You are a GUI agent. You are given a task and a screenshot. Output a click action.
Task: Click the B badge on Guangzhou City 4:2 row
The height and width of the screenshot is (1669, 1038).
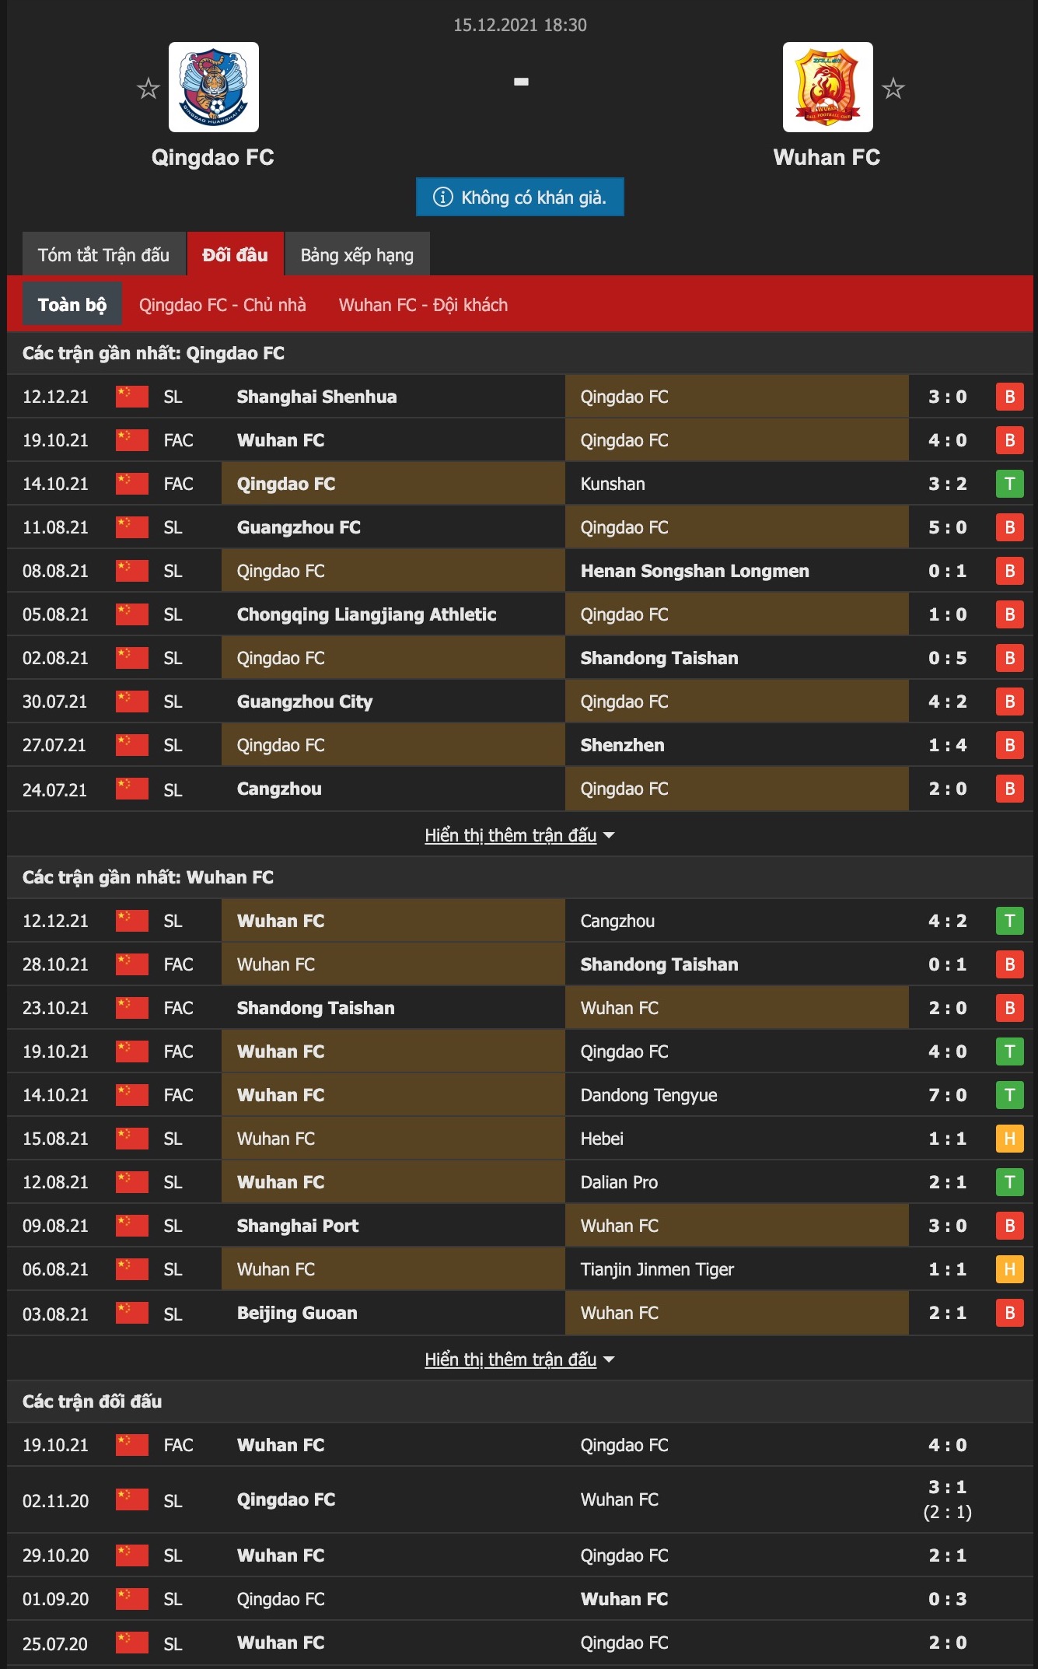(1009, 702)
